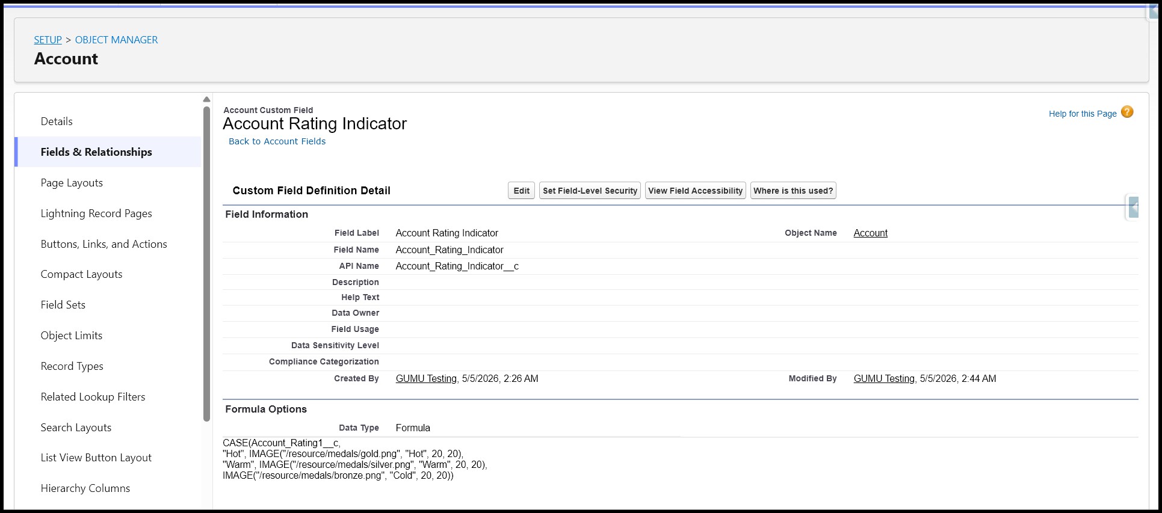Screen dimensions: 1162x513
Task: Select List View Button Layout
Action: pos(96,458)
